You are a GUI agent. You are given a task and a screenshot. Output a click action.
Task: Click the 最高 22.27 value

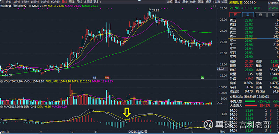click(248, 65)
